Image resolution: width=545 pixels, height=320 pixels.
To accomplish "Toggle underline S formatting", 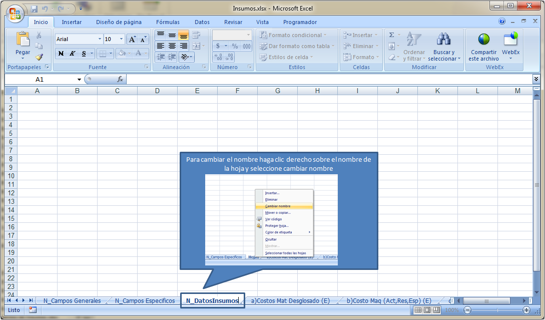I will 84,53.
